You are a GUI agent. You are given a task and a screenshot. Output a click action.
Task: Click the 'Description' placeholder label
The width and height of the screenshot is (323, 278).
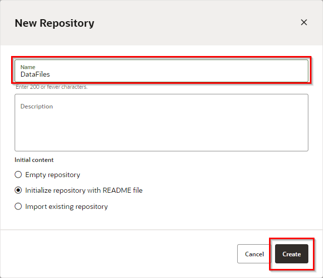point(36,106)
